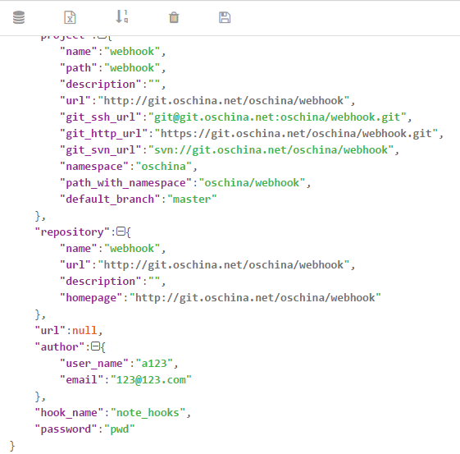
Task: Open git_http_url https webhook.git link
Action: (x=296, y=134)
